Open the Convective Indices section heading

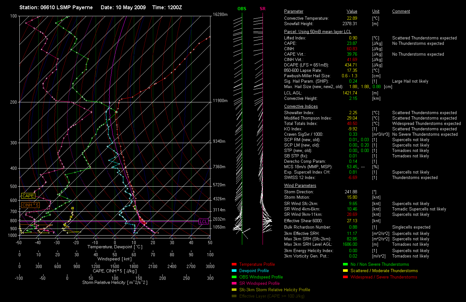click(x=301, y=106)
